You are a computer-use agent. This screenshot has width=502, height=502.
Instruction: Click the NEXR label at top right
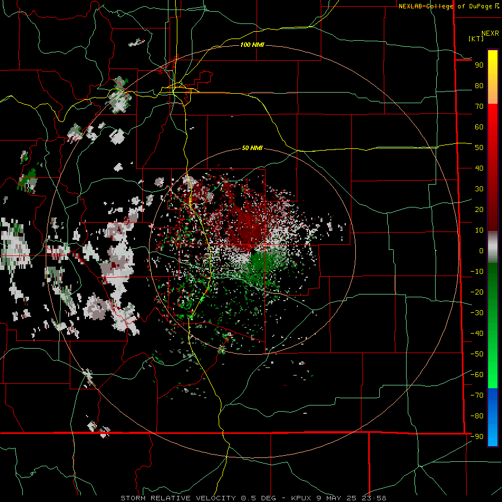[x=490, y=33]
